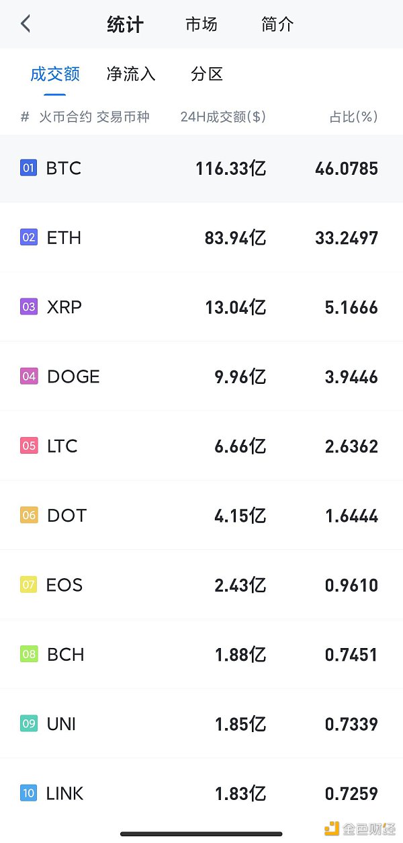The image size is (403, 843).
Task: Show the 净流入 sub-tab
Action: tap(131, 74)
